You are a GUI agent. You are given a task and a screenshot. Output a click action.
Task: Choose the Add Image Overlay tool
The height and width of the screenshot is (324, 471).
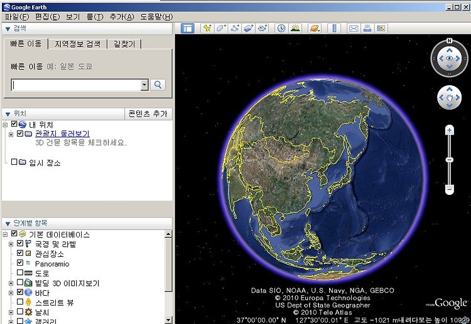click(x=249, y=28)
